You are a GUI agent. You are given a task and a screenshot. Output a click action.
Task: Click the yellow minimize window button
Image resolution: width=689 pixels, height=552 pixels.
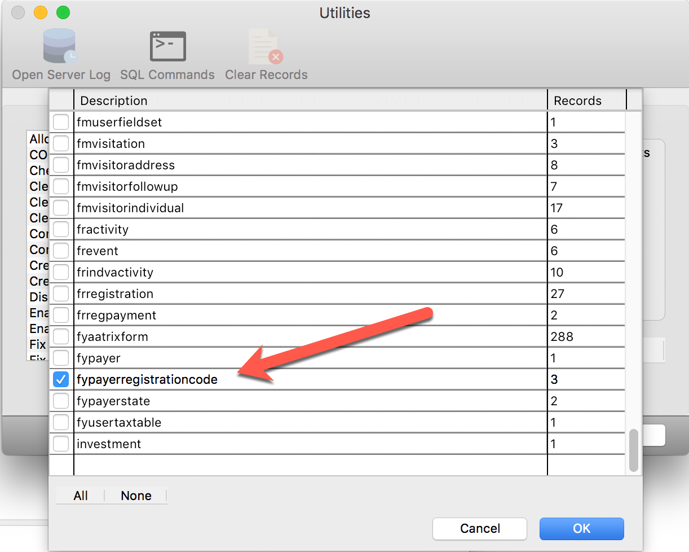pyautogui.click(x=41, y=12)
